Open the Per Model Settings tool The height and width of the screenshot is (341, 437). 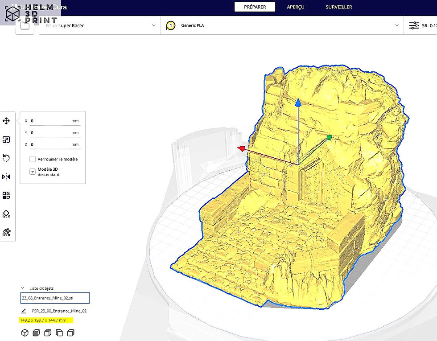(x=6, y=195)
